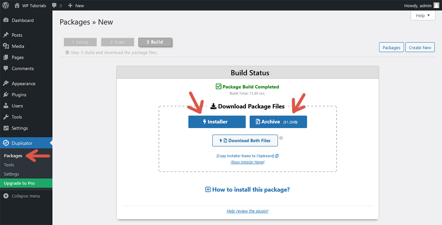This screenshot has height=225, width=442.
Task: Open Pages menu label
Action: click(18, 57)
